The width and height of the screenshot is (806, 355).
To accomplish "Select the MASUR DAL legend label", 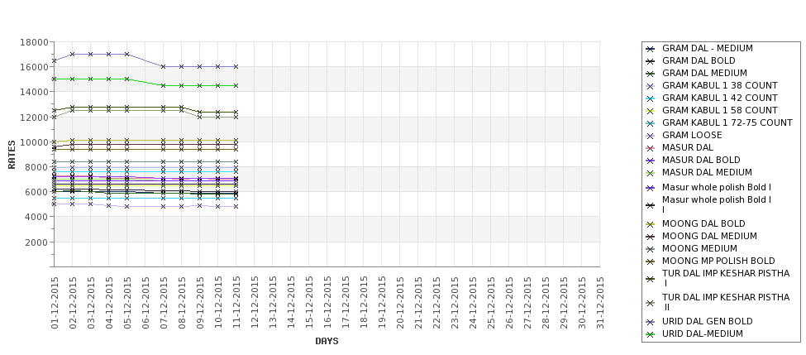I will pyautogui.click(x=687, y=147).
